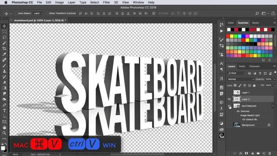
Task: Select the History Brush tool
Action: coord(4,77)
